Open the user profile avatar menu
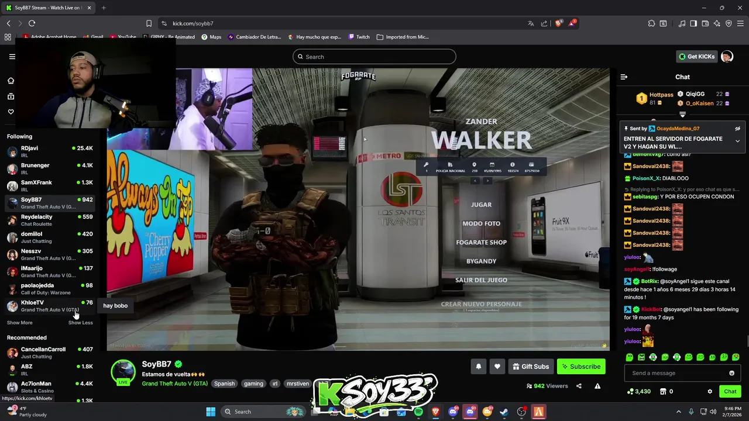The height and width of the screenshot is (421, 749). 727,57
